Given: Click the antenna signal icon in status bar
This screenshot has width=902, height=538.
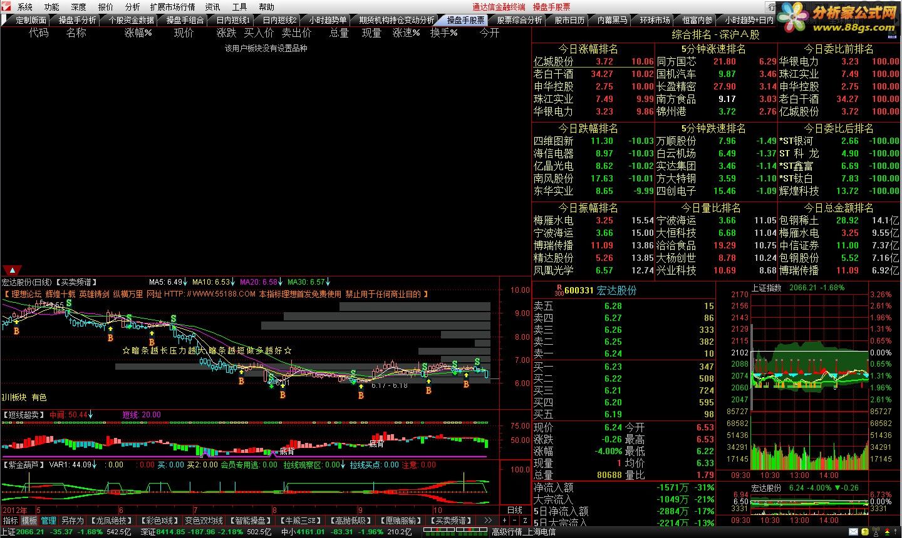Looking at the screenshot, I should (876, 532).
